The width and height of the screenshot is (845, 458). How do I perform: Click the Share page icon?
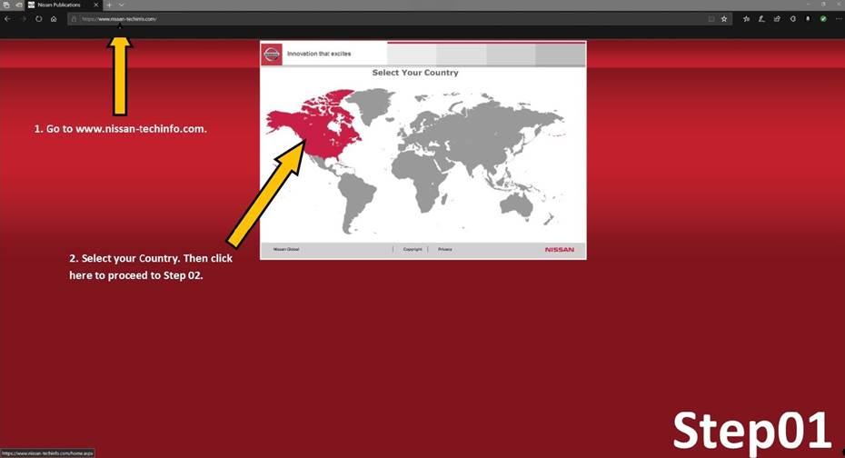pyautogui.click(x=777, y=19)
